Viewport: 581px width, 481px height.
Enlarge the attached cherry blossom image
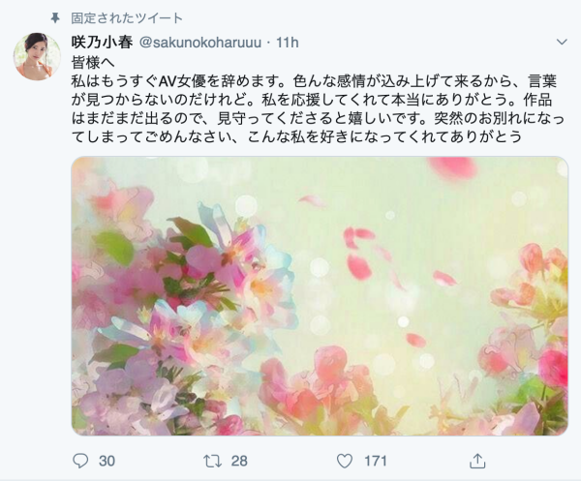(320, 296)
